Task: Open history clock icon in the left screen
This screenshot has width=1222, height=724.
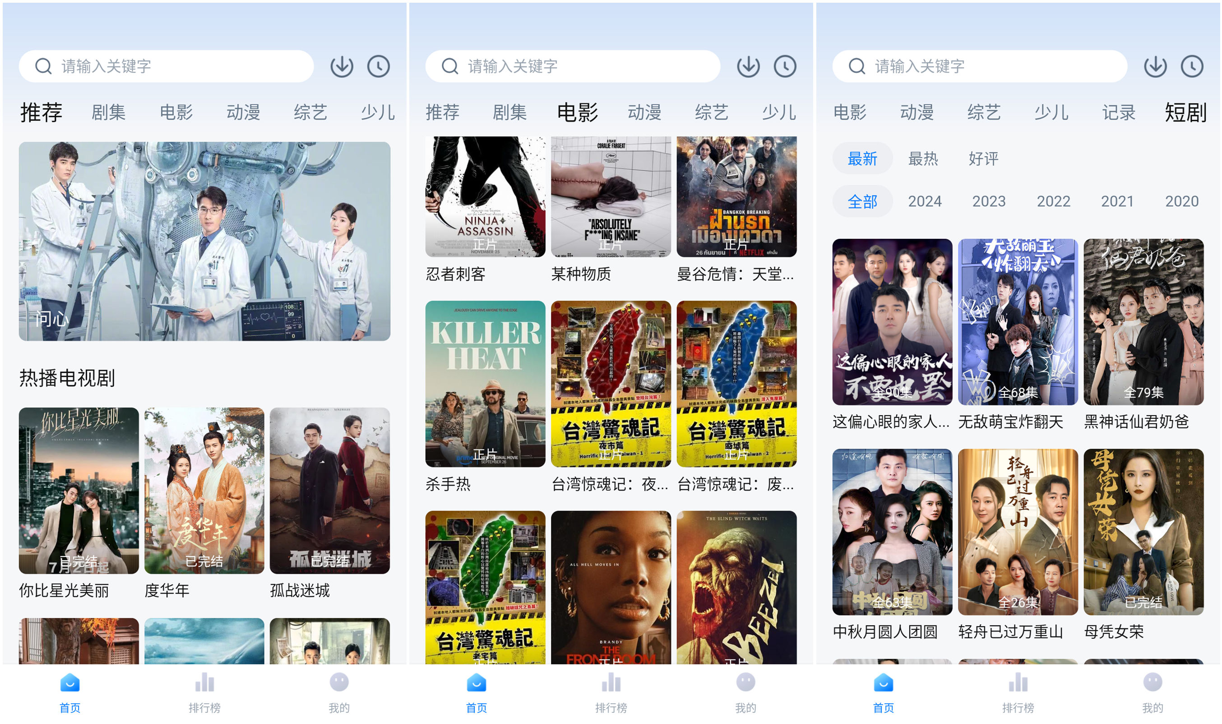Action: (x=379, y=66)
